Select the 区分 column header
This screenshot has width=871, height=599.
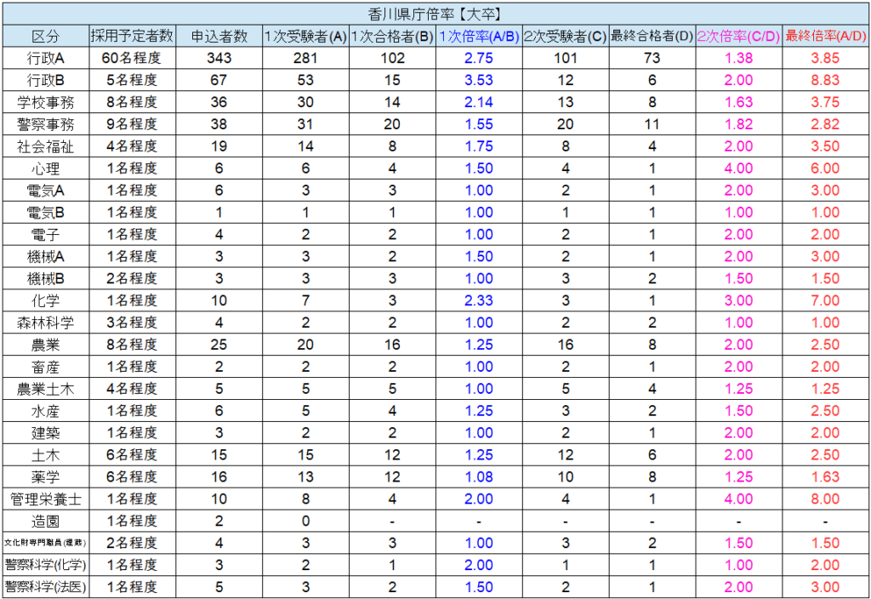coord(45,36)
